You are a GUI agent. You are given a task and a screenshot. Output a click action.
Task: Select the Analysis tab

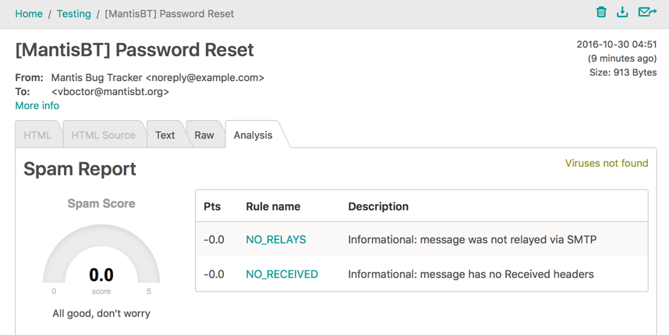(x=253, y=135)
